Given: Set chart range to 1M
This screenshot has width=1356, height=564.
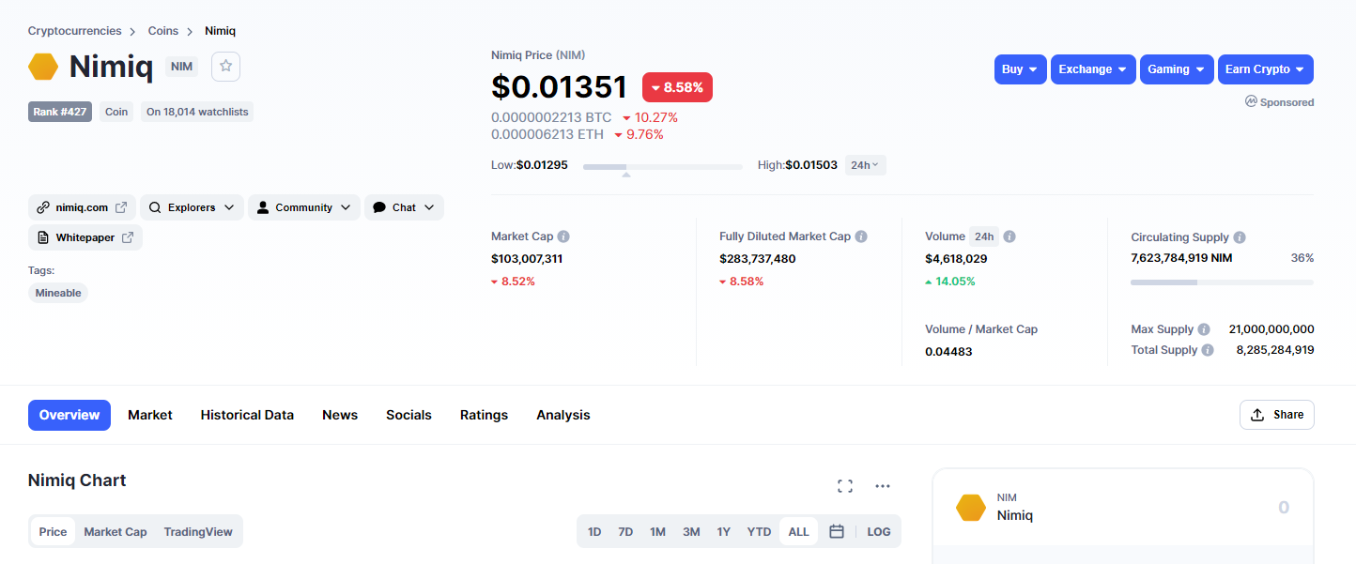Looking at the screenshot, I should point(657,531).
